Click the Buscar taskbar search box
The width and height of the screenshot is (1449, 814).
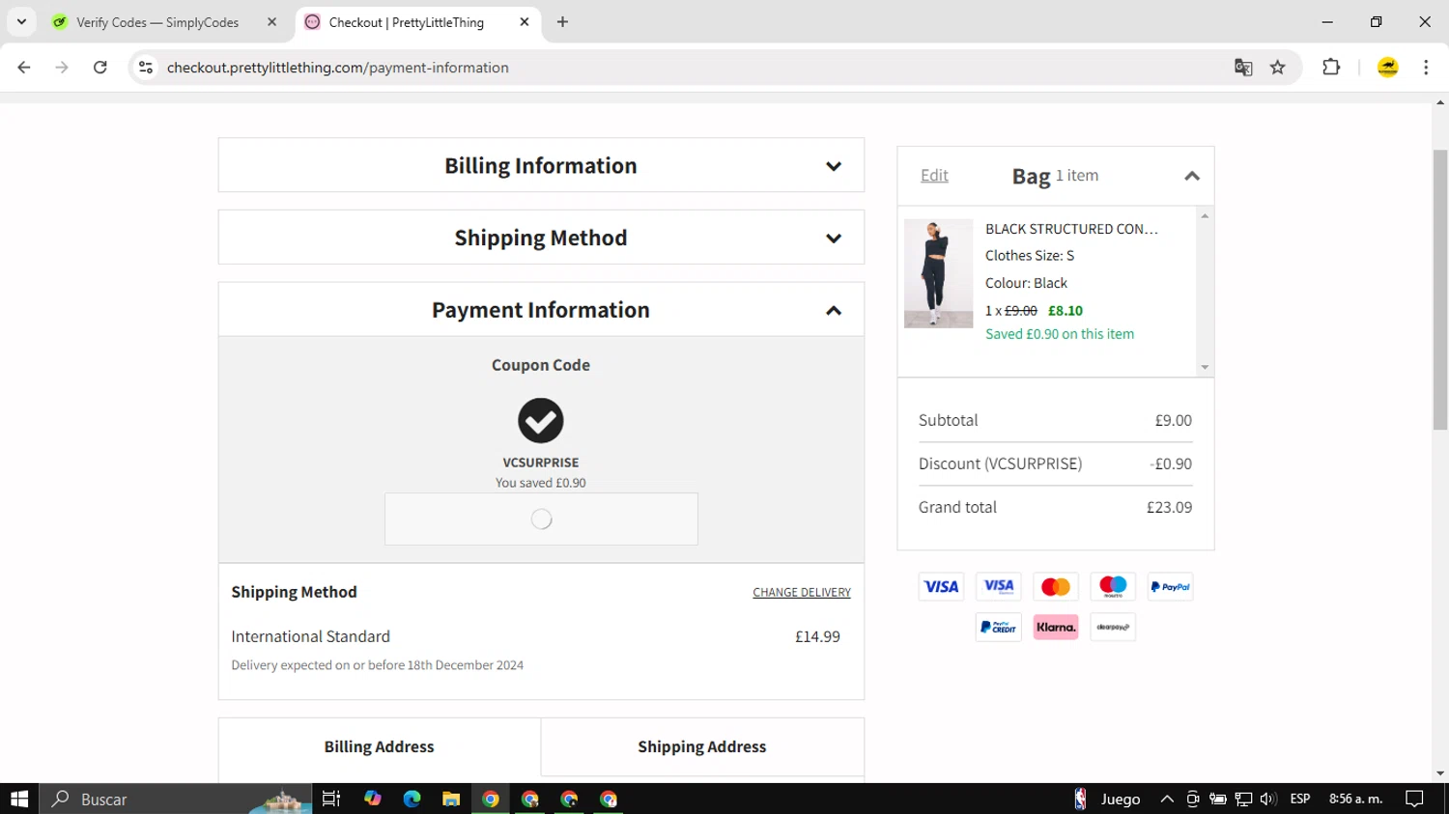tap(176, 799)
